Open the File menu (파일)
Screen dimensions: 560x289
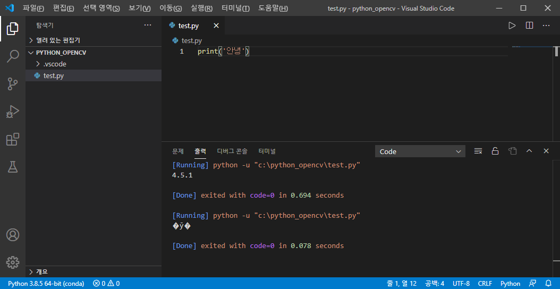(33, 8)
